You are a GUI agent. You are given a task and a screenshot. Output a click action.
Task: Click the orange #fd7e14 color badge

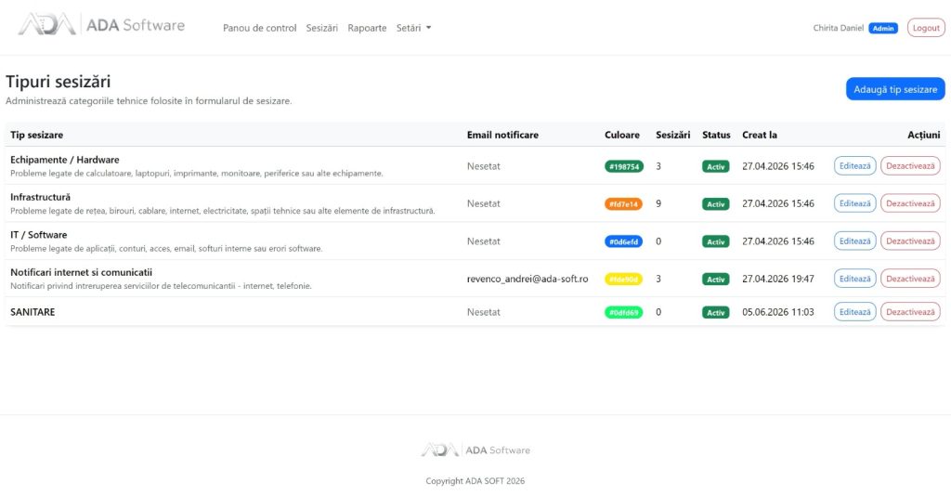tap(623, 204)
